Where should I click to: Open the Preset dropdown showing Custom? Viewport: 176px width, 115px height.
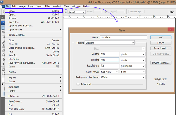[x=110, y=43]
